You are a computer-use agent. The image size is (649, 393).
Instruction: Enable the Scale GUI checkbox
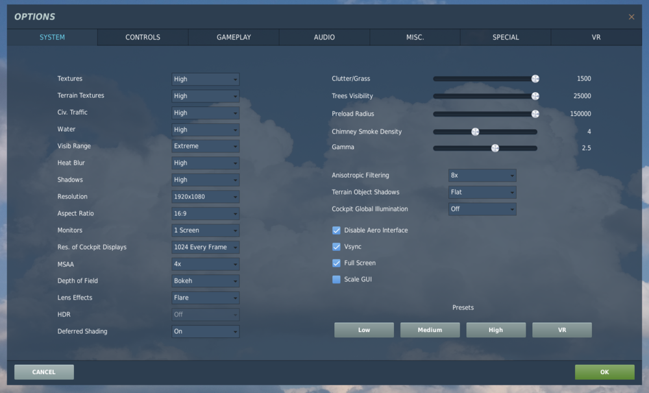(336, 280)
